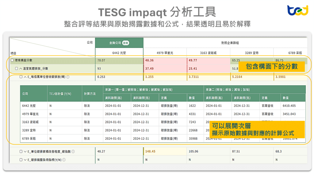Image resolution: width=314 pixels, height=176 pixels.
Task: Expand the E_碳排揭露負項指標(Y/N) row chevron
Action: [x=25, y=160]
